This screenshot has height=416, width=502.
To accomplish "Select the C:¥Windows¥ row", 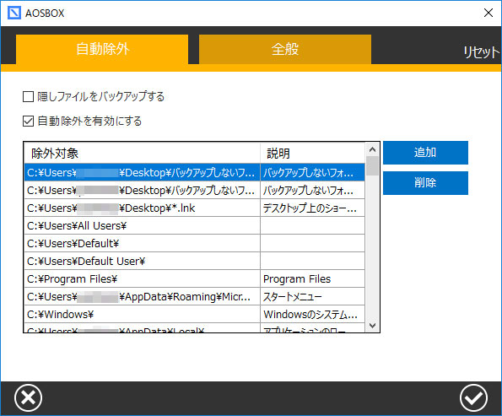I will [x=195, y=314].
